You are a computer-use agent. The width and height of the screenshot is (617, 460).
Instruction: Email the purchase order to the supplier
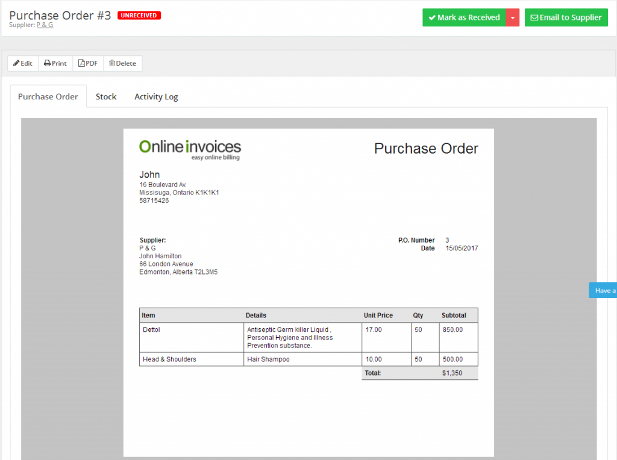pos(566,17)
